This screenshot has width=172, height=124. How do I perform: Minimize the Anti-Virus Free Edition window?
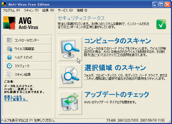tap(155, 4)
